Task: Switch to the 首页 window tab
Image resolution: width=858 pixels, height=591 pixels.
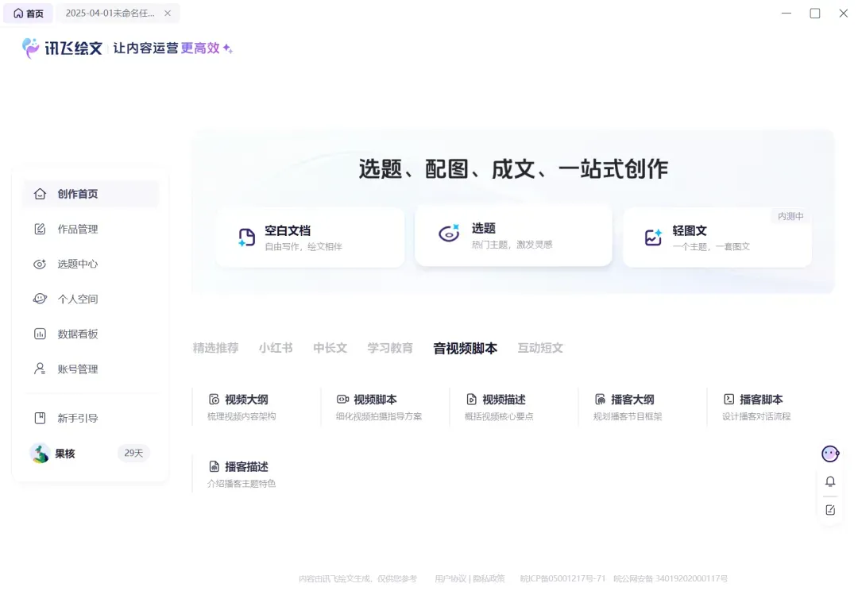Action: (29, 14)
